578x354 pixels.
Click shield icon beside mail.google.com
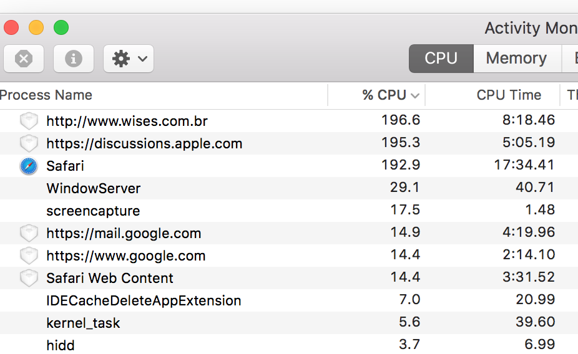click(29, 234)
